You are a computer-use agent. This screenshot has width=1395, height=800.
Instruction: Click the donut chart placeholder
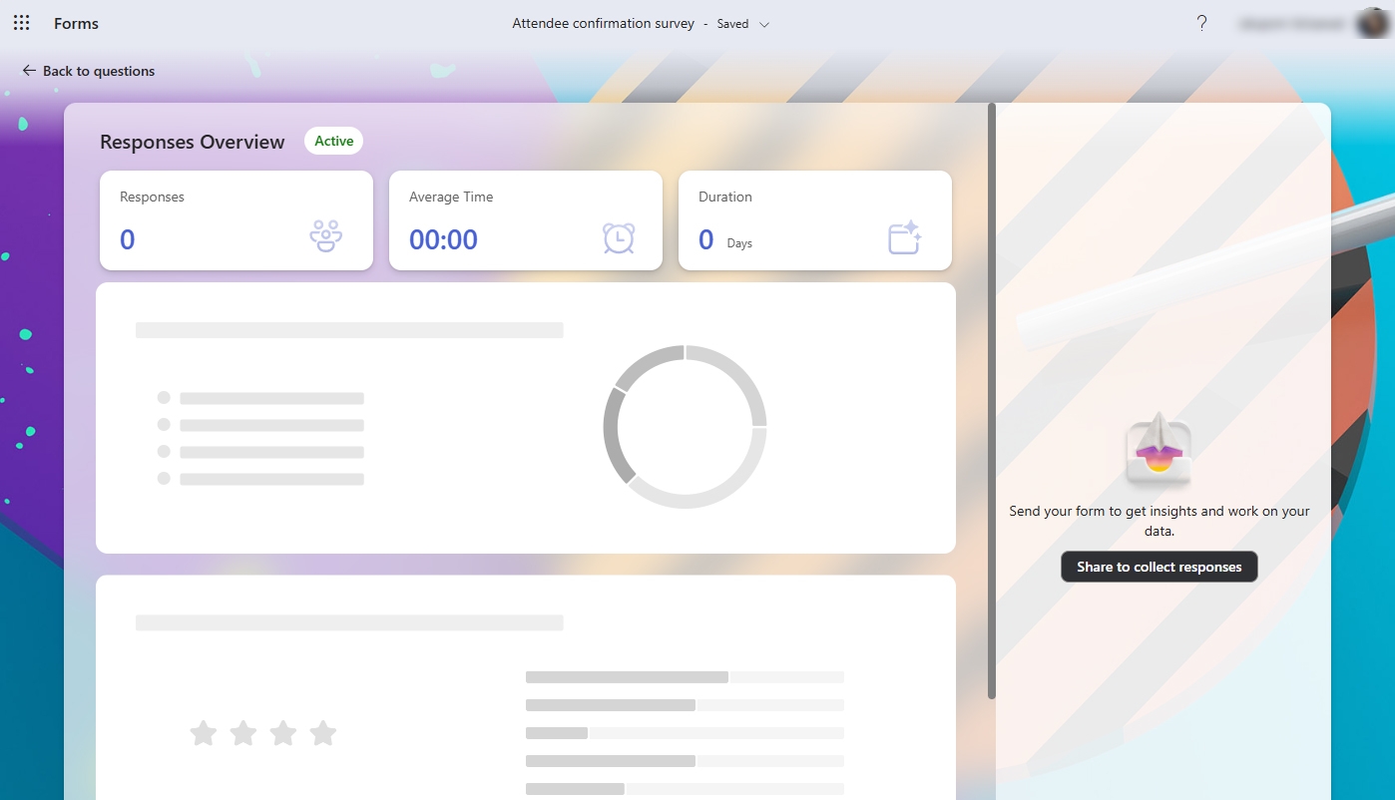click(x=686, y=427)
